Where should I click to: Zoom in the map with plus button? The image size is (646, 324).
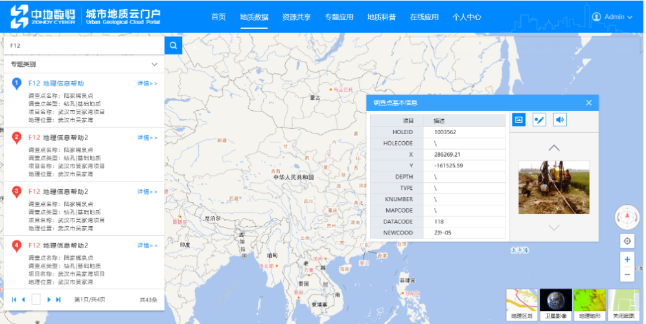pos(627,259)
